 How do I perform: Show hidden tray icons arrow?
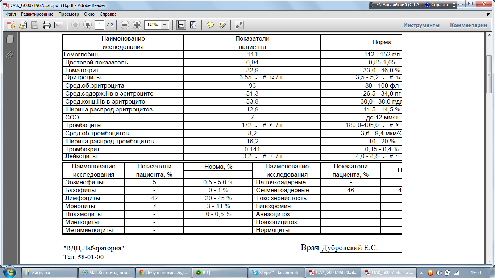(x=422, y=273)
